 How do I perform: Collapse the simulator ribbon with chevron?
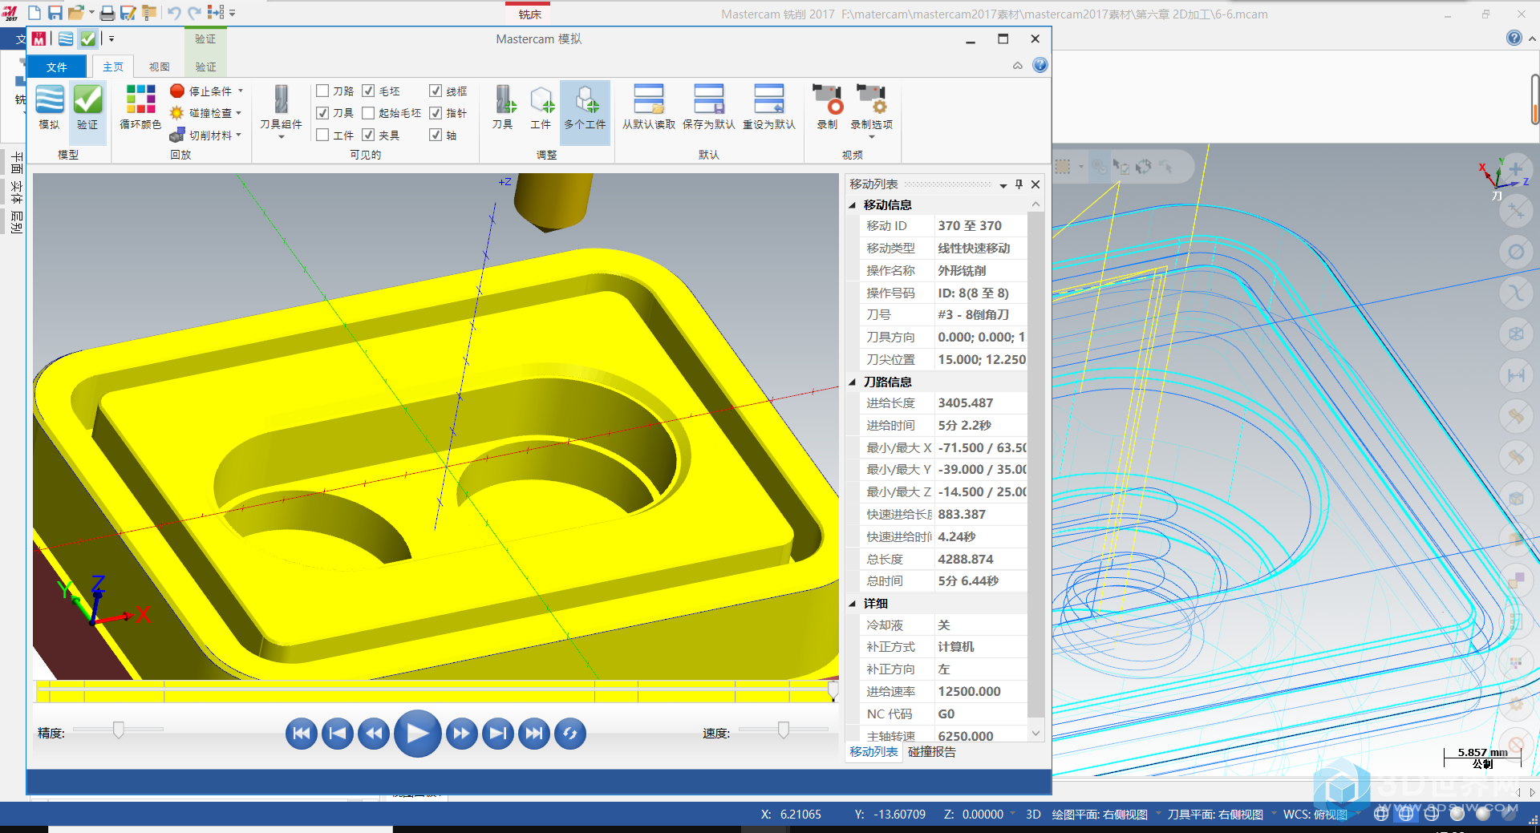[1018, 66]
